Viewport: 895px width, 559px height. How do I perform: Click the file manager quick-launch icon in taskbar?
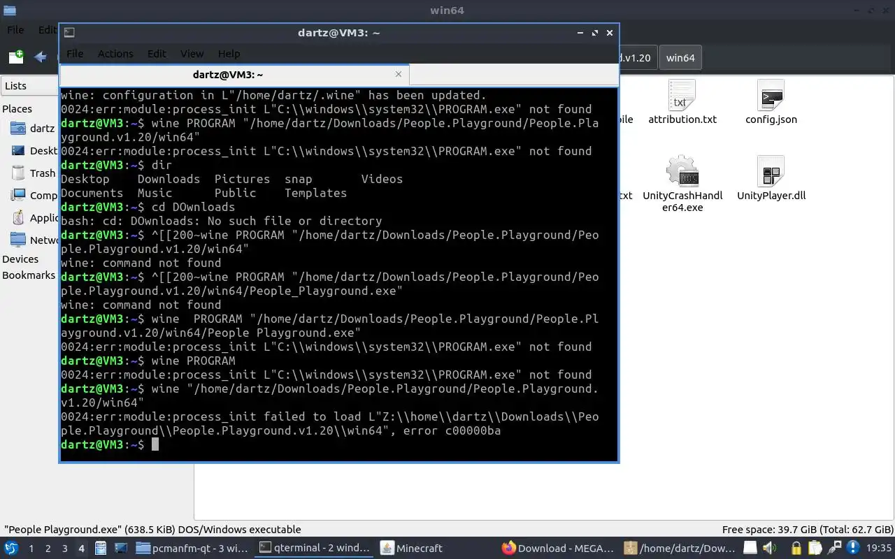tap(101, 549)
